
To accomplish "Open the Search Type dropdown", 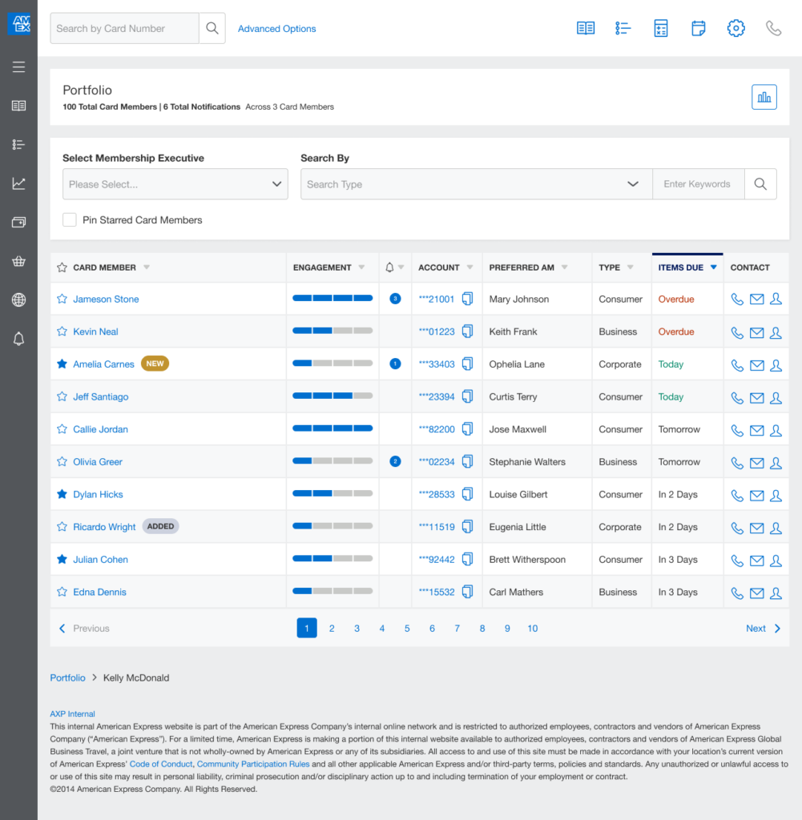I will click(x=476, y=184).
